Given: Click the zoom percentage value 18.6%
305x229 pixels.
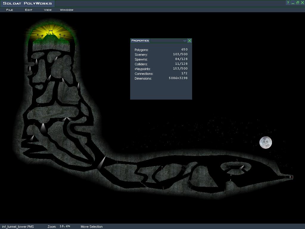Looking at the screenshot, I should click(x=65, y=226).
